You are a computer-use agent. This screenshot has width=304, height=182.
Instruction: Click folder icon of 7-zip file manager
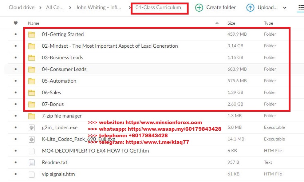tap(32, 116)
